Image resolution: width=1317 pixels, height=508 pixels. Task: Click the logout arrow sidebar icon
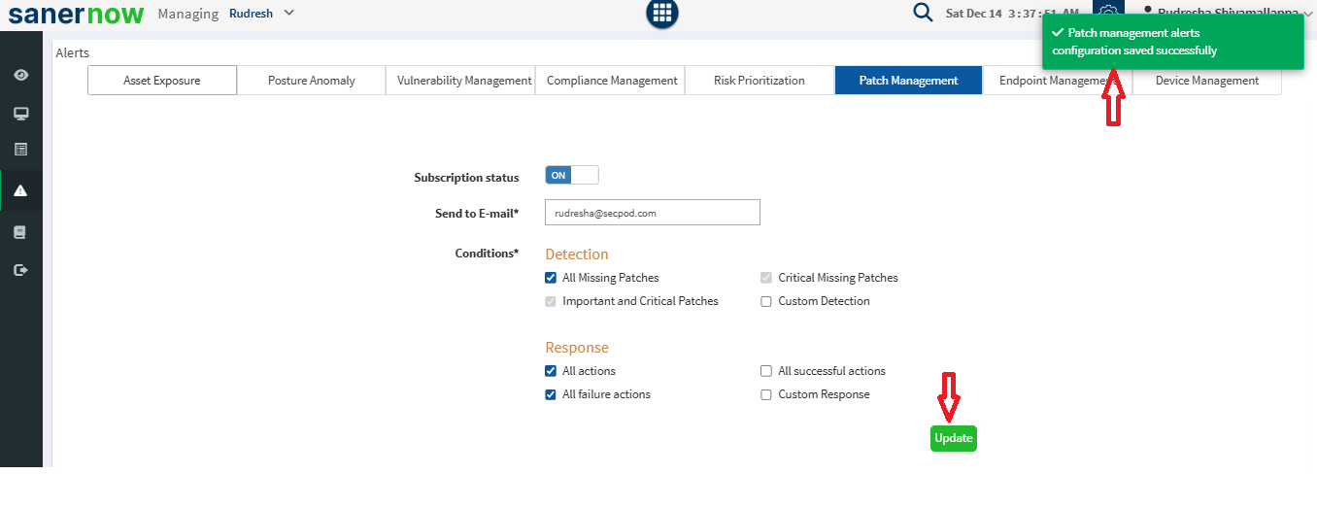(20, 270)
